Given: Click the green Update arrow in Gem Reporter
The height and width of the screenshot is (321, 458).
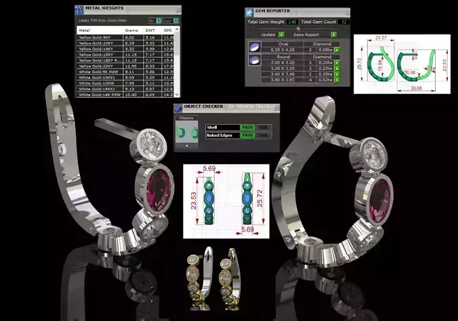Looking at the screenshot, I should (x=281, y=35).
